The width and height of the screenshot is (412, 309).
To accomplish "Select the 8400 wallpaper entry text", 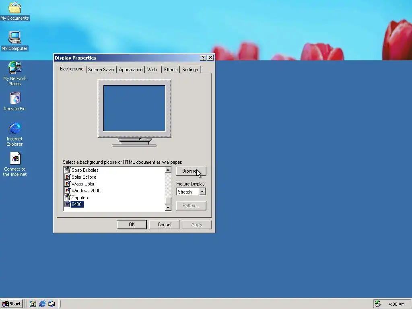I will coord(77,204).
